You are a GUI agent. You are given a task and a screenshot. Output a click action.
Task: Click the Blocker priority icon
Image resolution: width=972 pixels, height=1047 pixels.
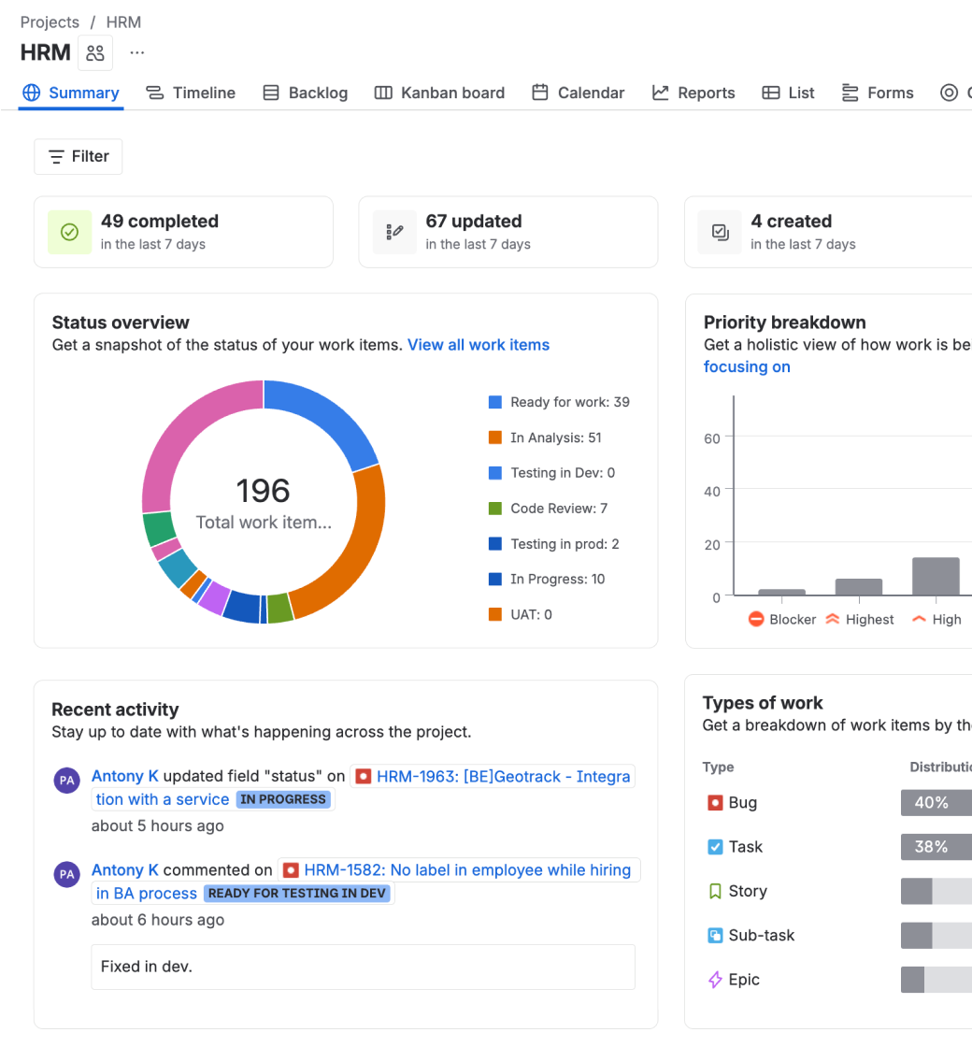click(x=756, y=619)
